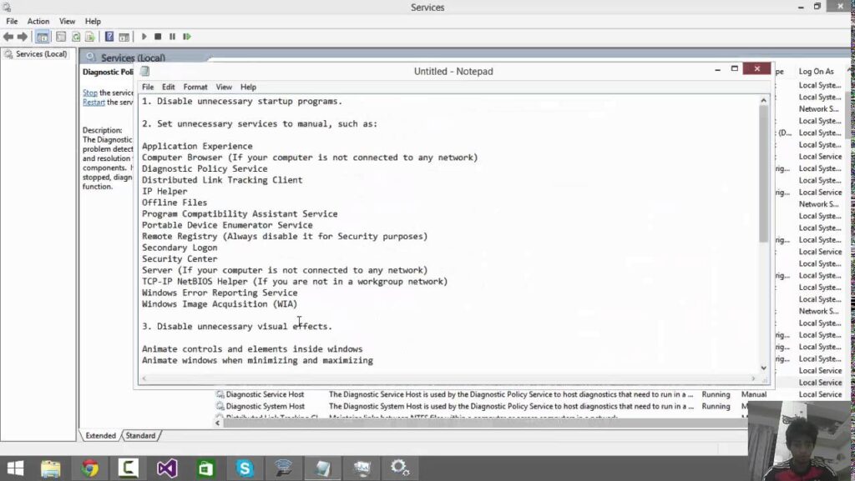The image size is (855, 481).
Task: Click Notepad horizontal scrollbar right arrow
Action: pos(753,378)
